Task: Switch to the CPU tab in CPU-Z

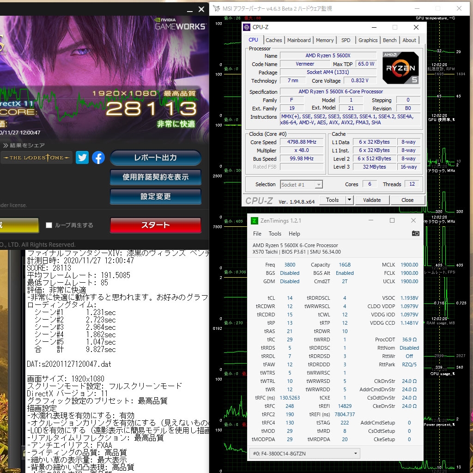Action: 253,40
